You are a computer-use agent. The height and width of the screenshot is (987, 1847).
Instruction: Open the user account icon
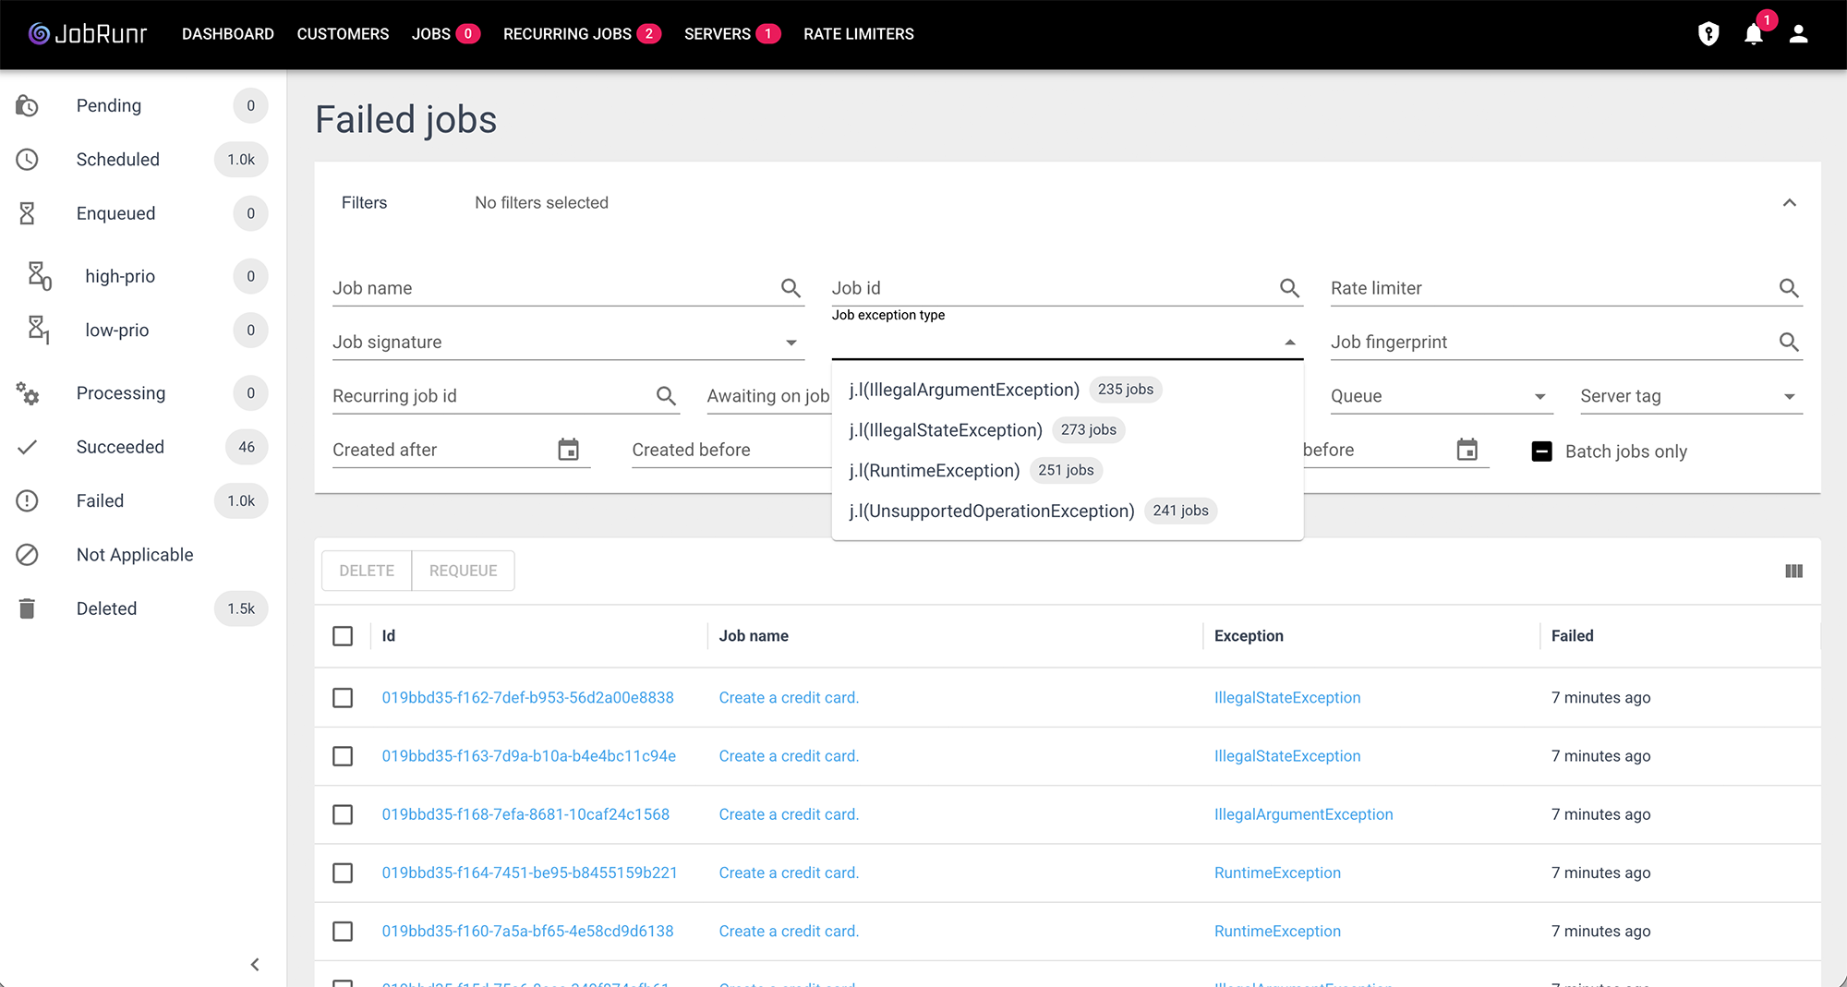click(x=1798, y=34)
